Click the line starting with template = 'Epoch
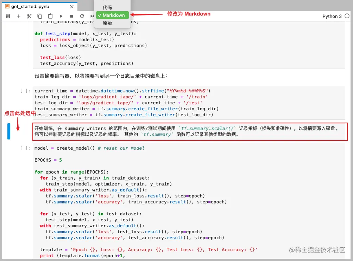The height and width of the screenshot is (261, 353). pyautogui.click(x=149, y=250)
